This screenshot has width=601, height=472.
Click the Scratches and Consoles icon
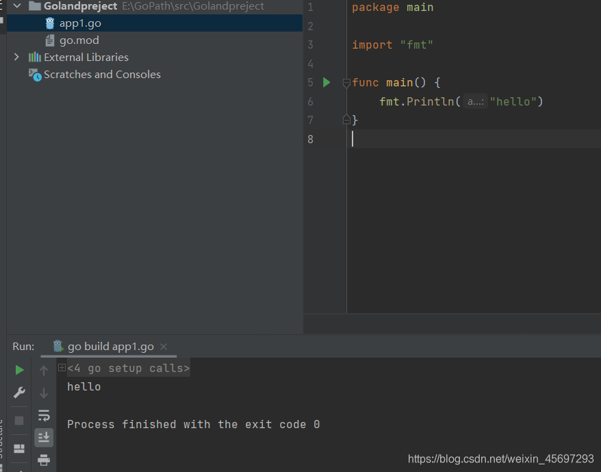click(x=35, y=75)
